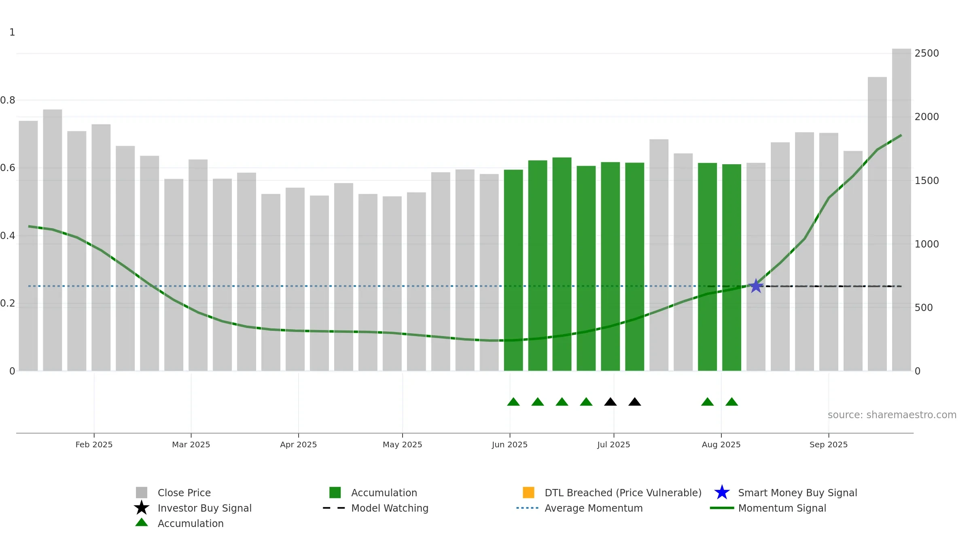971x546 pixels.
Task: Click the first green accumulation triangle in June
Action: (x=513, y=402)
